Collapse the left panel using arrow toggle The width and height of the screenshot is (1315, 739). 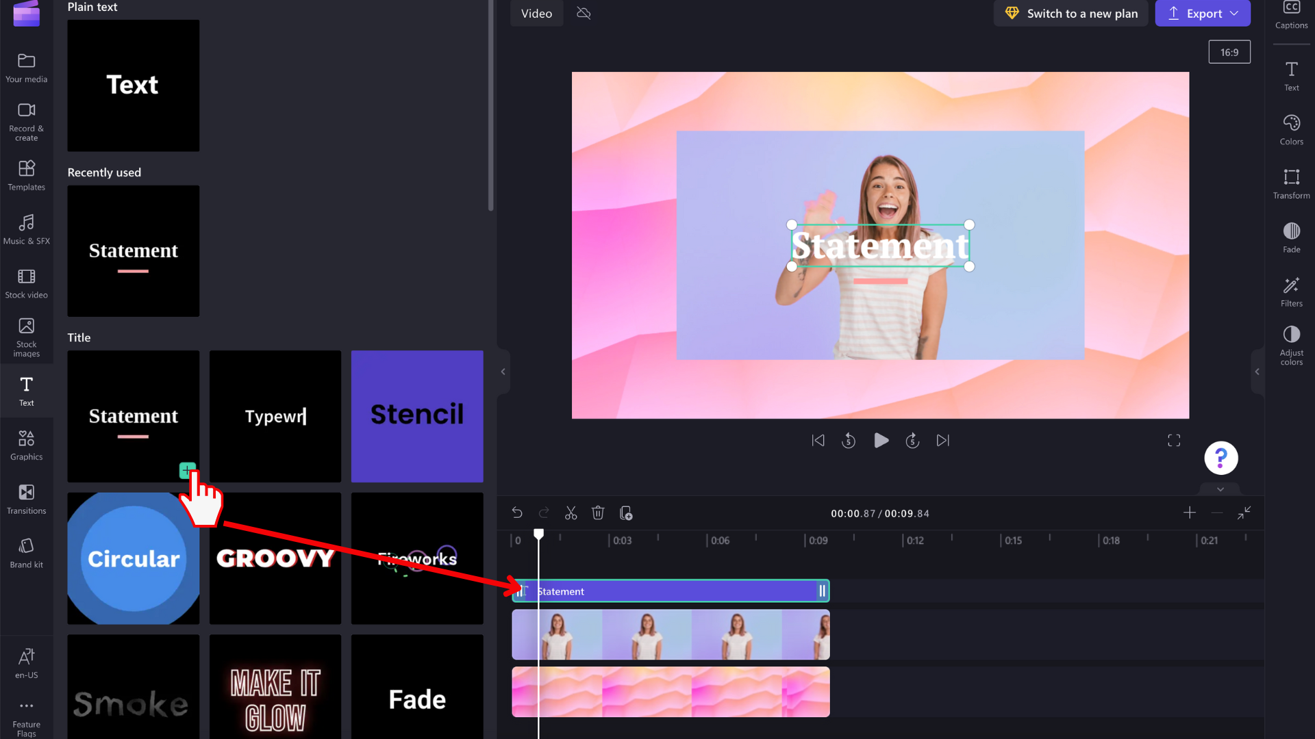pyautogui.click(x=502, y=371)
